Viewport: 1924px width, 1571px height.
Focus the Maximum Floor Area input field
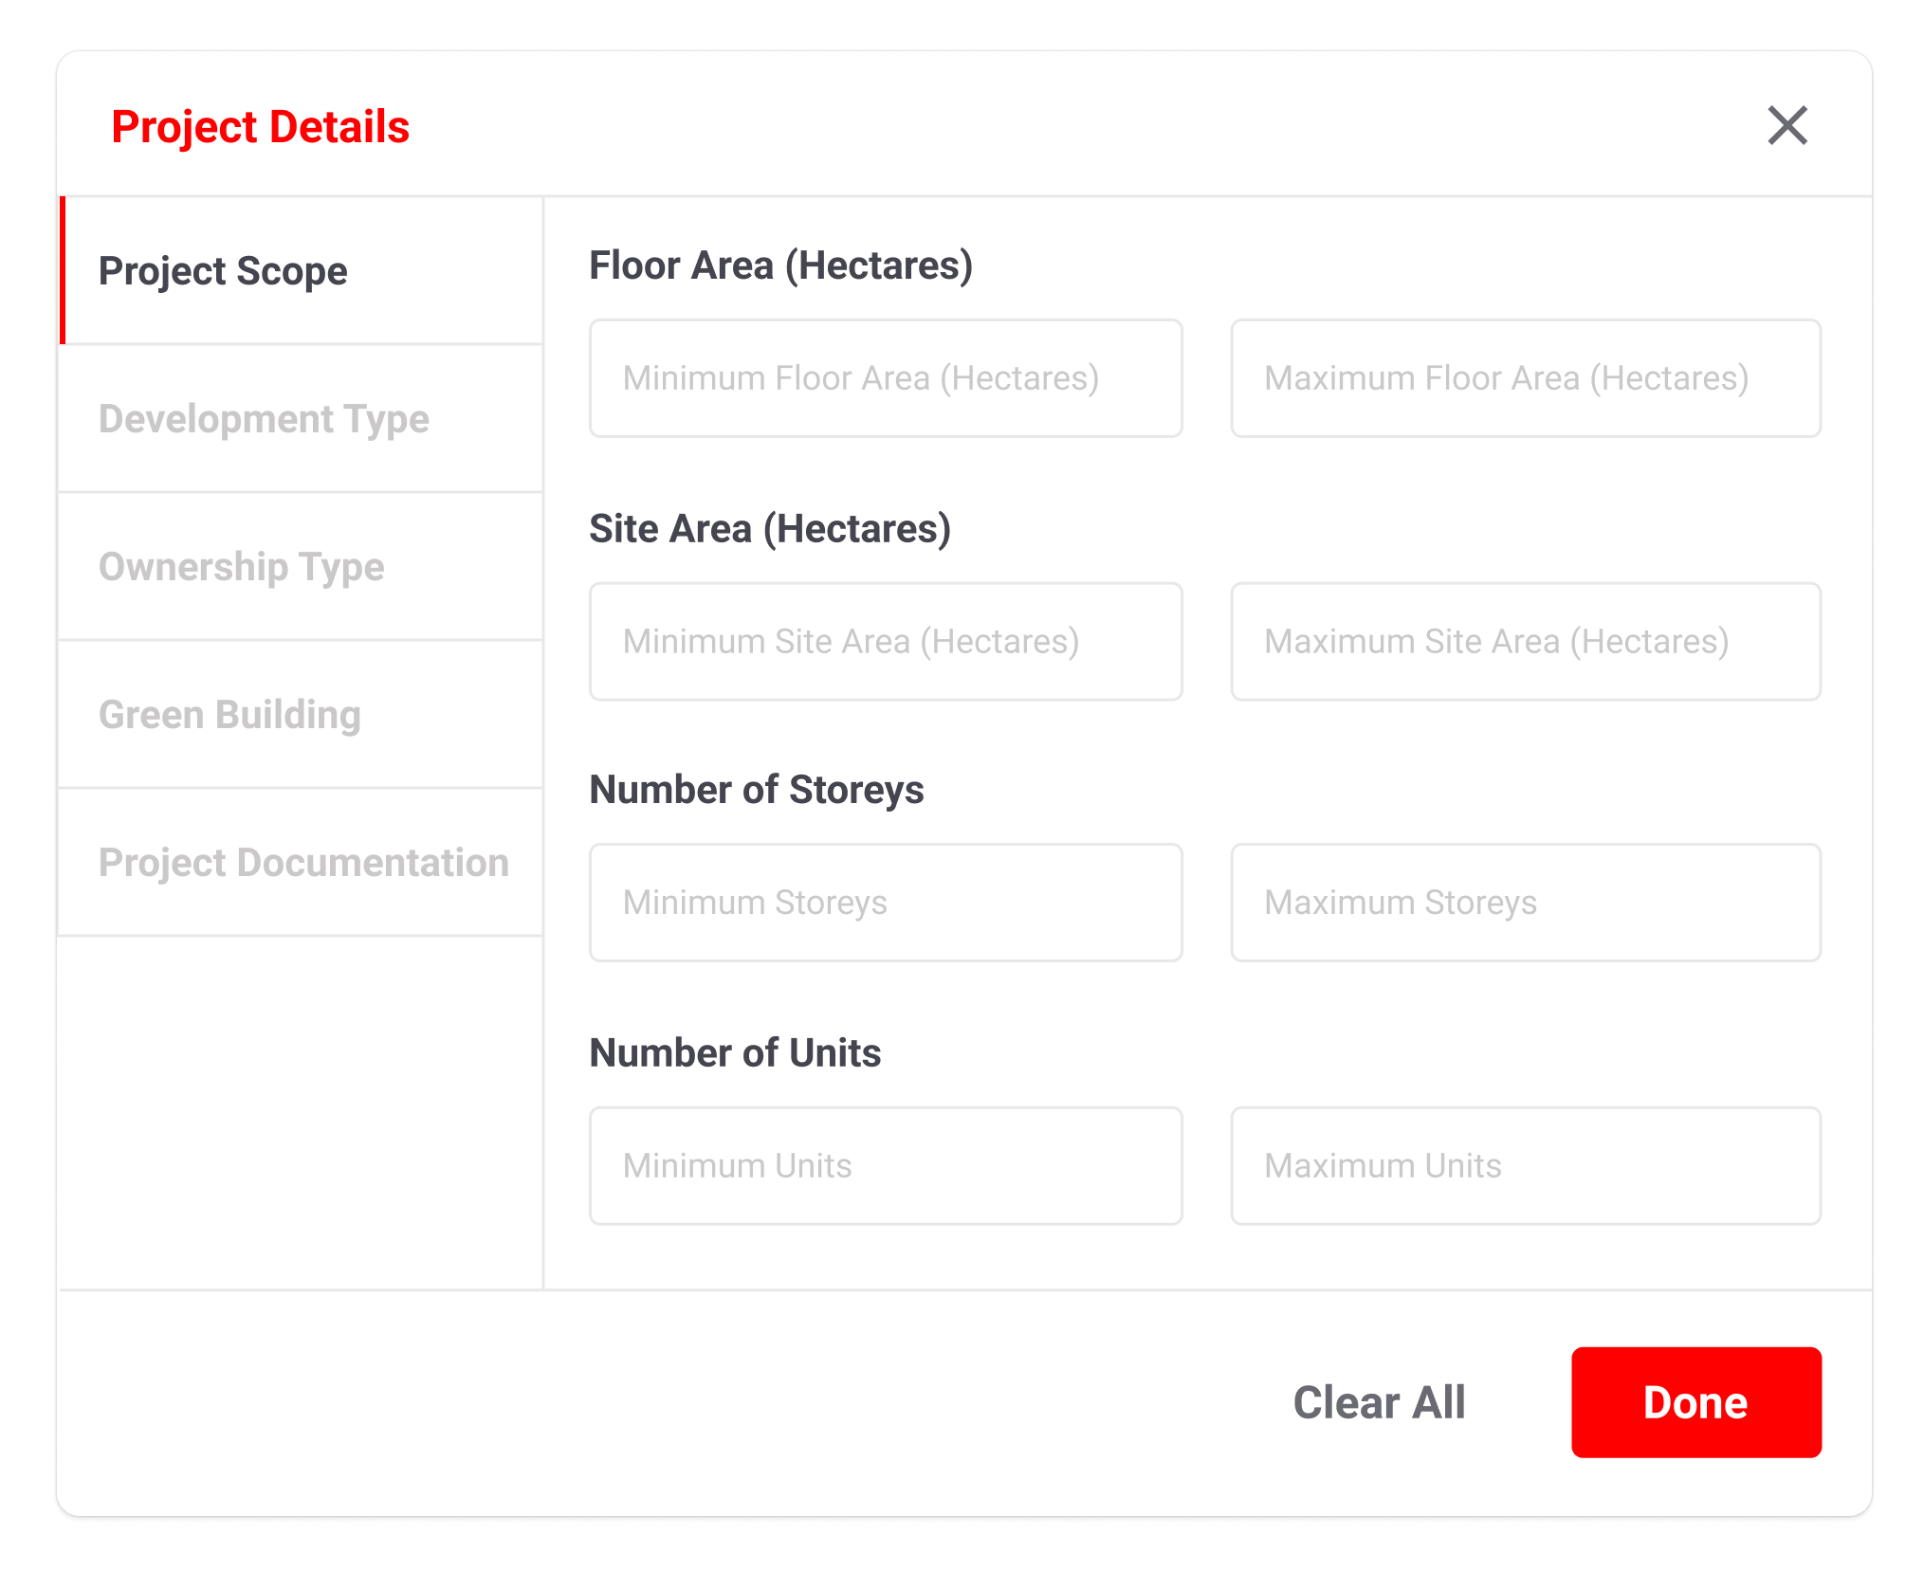coord(1525,378)
